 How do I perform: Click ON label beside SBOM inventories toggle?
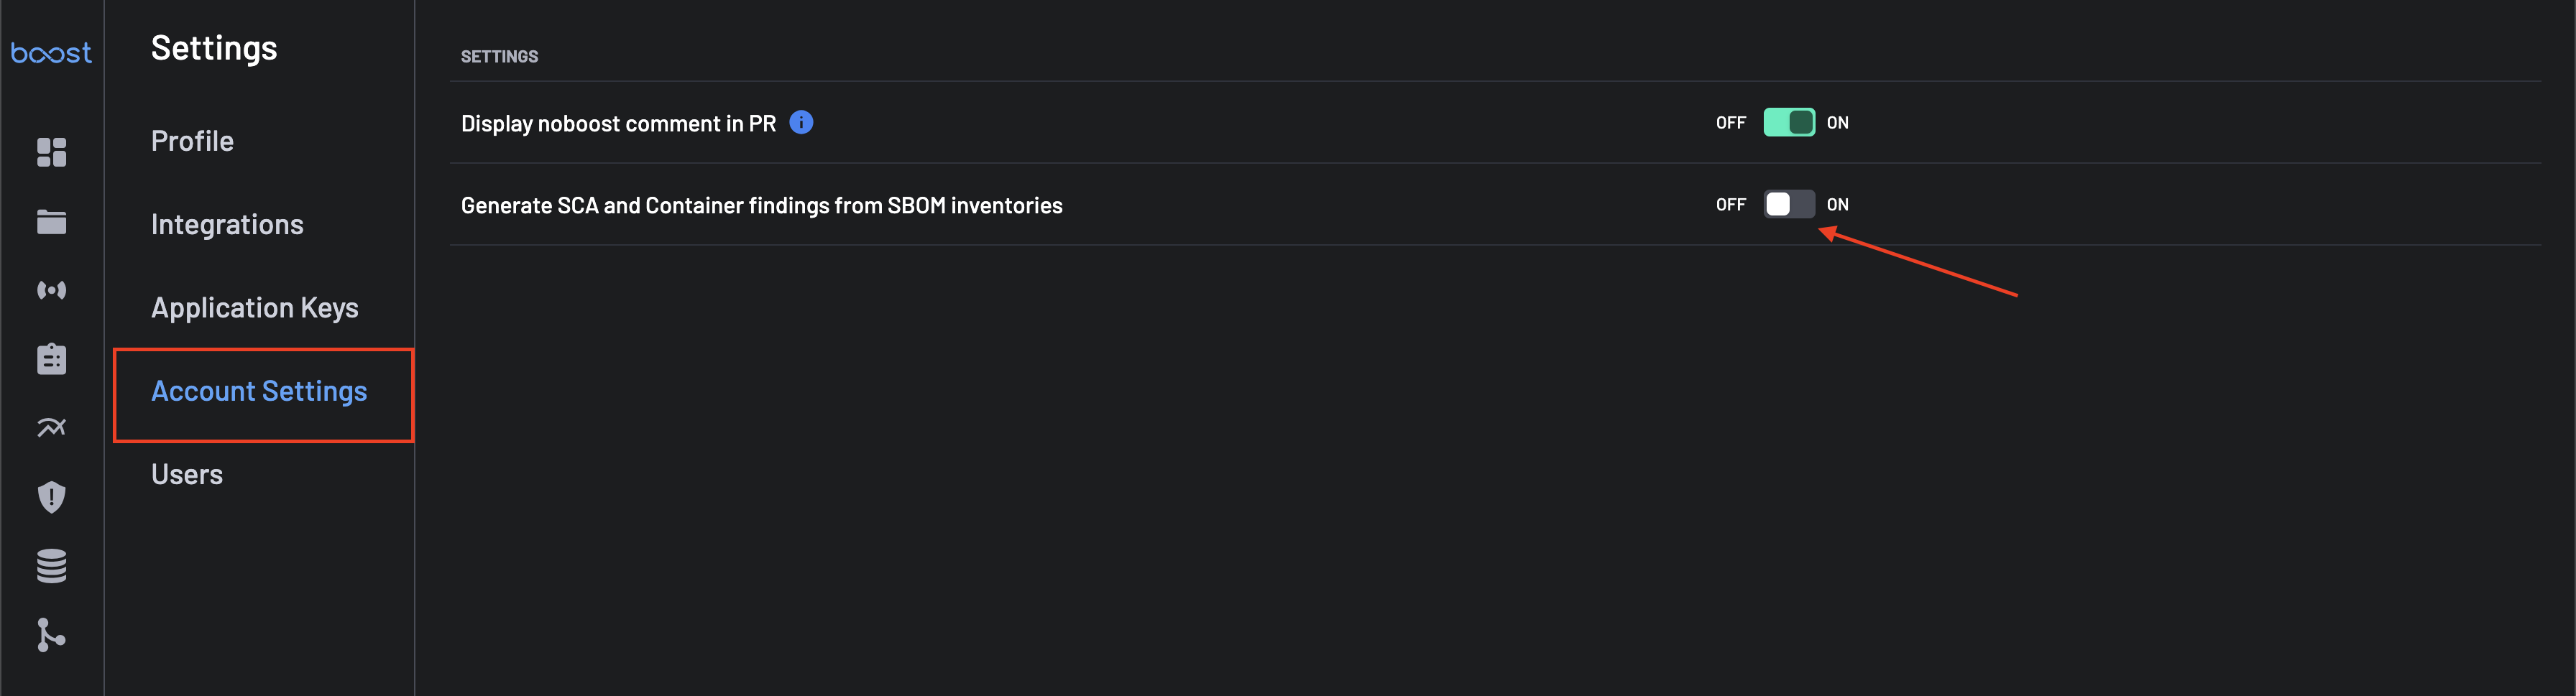pyautogui.click(x=1837, y=204)
